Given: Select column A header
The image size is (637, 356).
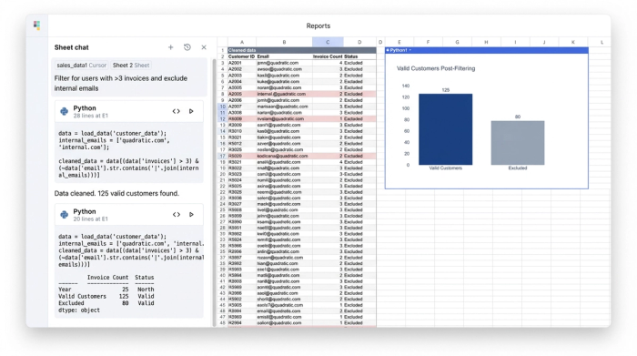Looking at the screenshot, I should (242, 42).
